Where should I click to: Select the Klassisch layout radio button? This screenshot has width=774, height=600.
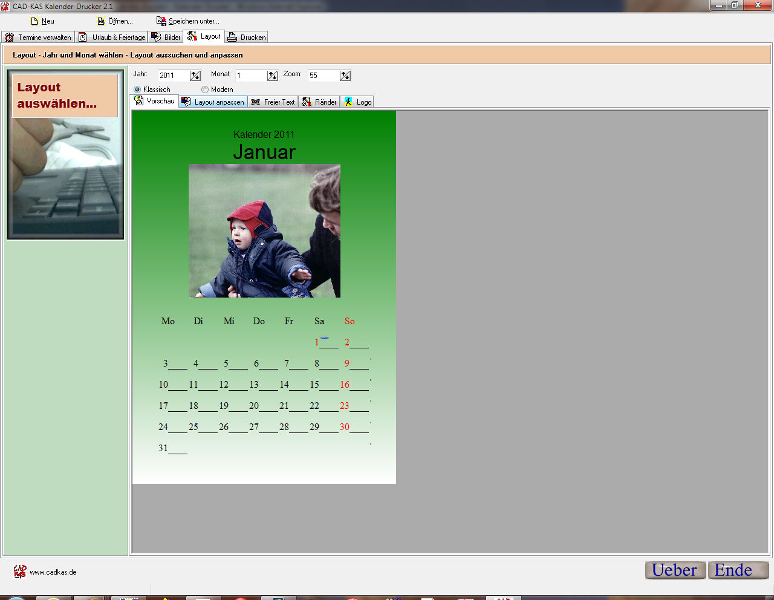tap(137, 90)
